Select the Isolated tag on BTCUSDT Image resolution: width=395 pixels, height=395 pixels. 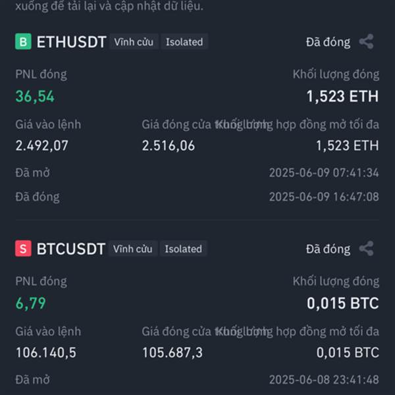[184, 249]
